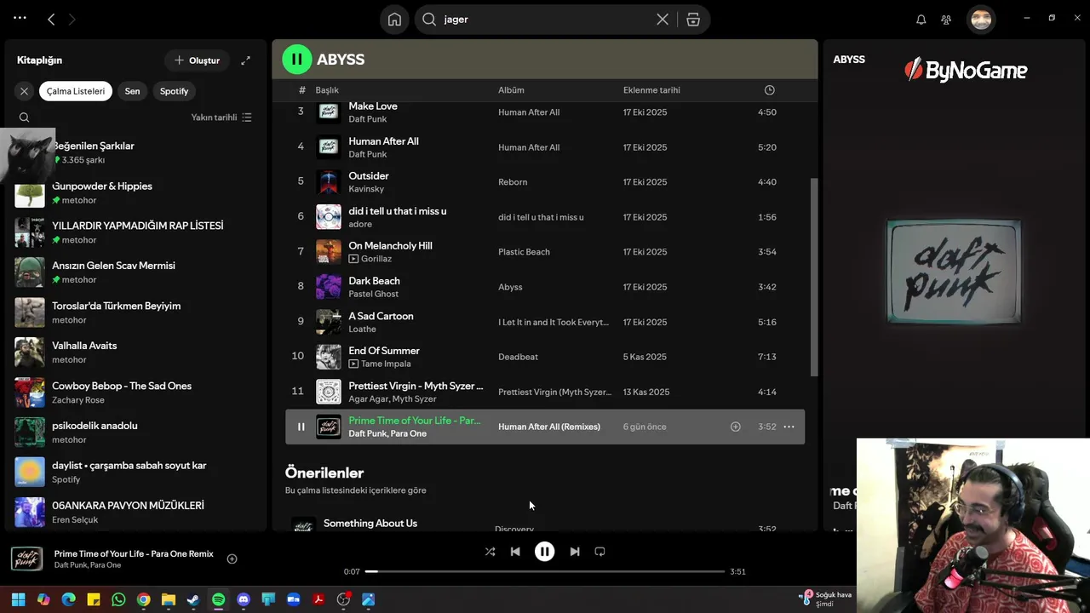
Task: Search within the library
Action: 24,117
